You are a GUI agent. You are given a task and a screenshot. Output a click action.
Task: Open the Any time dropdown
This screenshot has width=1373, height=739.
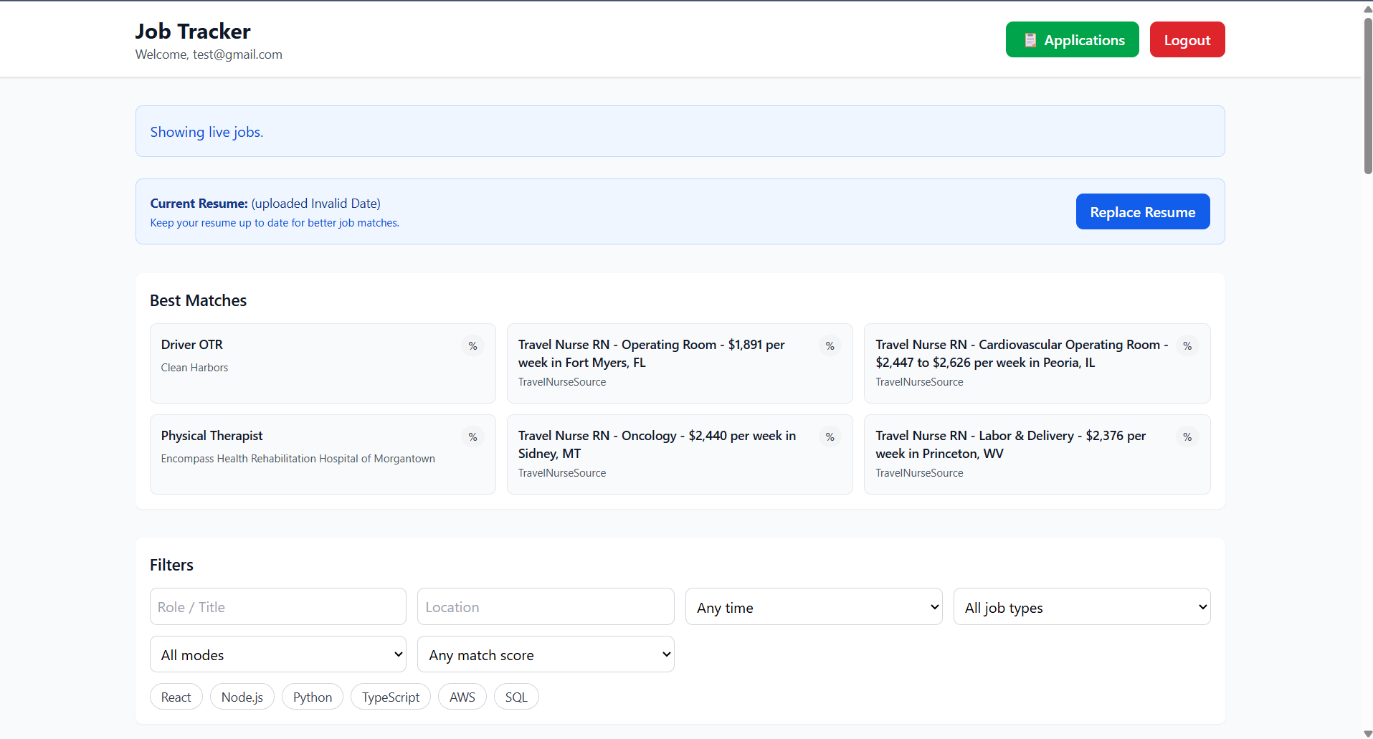pyautogui.click(x=814, y=606)
